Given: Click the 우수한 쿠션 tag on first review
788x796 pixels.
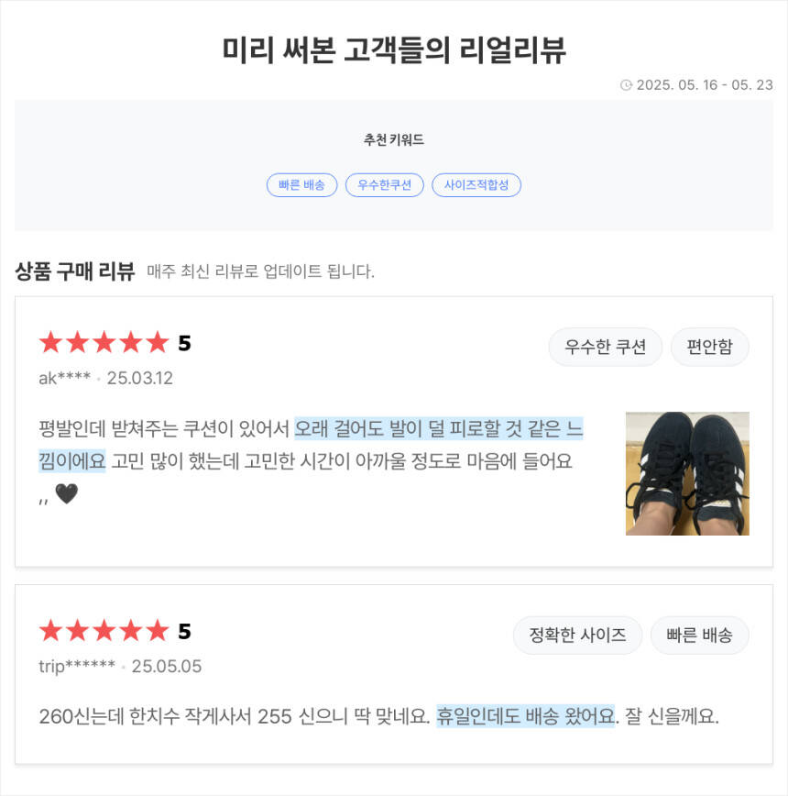Looking at the screenshot, I should [x=605, y=347].
